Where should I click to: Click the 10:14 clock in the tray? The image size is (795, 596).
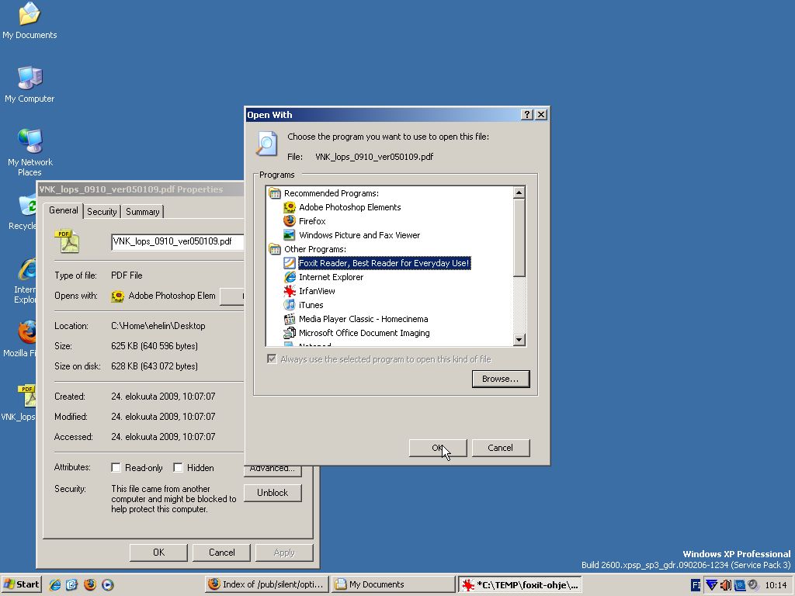point(776,585)
